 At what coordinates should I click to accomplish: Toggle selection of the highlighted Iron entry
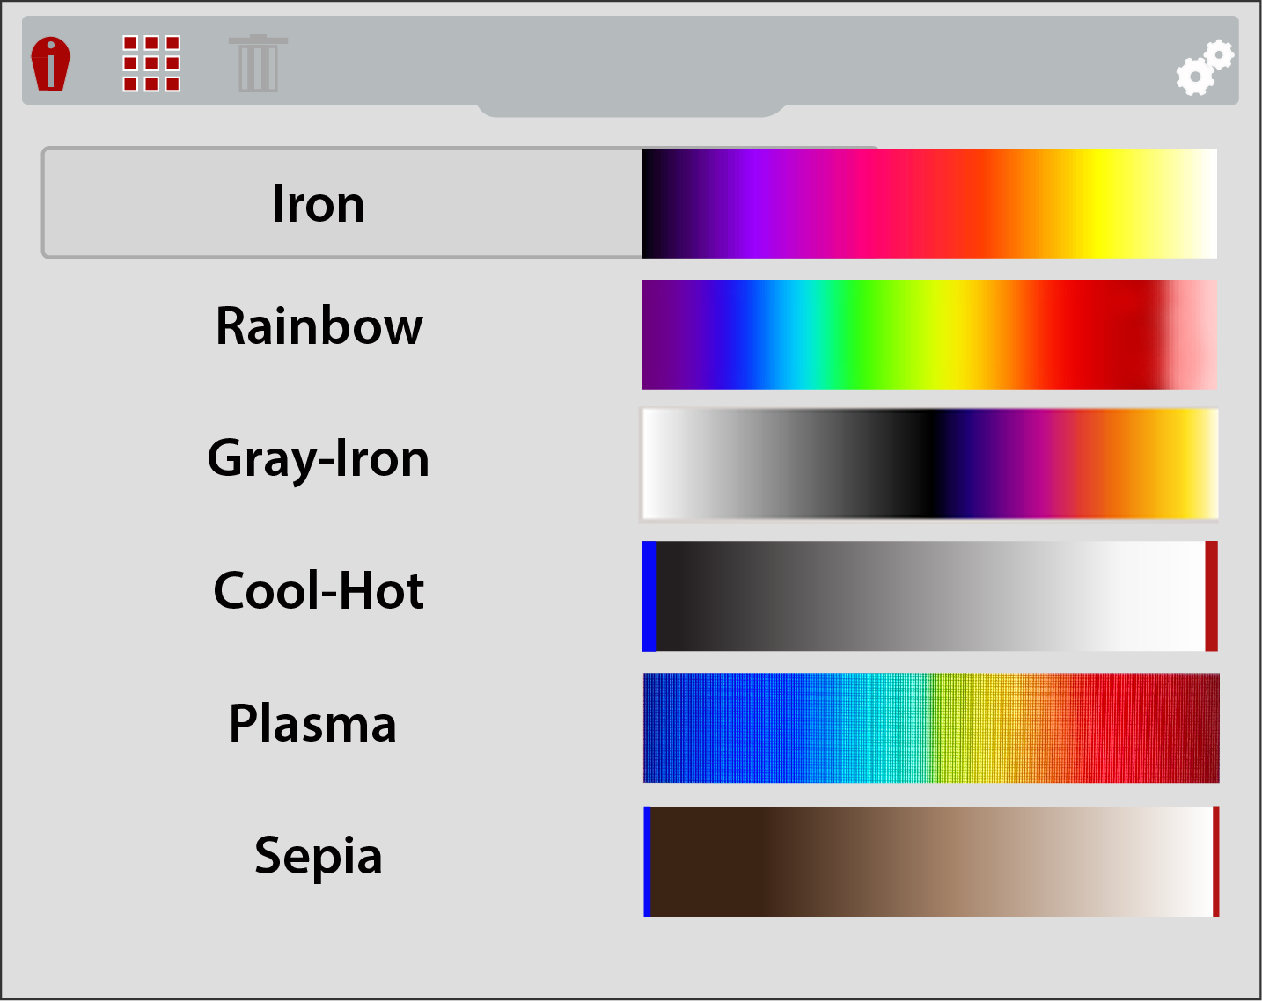pyautogui.click(x=319, y=202)
